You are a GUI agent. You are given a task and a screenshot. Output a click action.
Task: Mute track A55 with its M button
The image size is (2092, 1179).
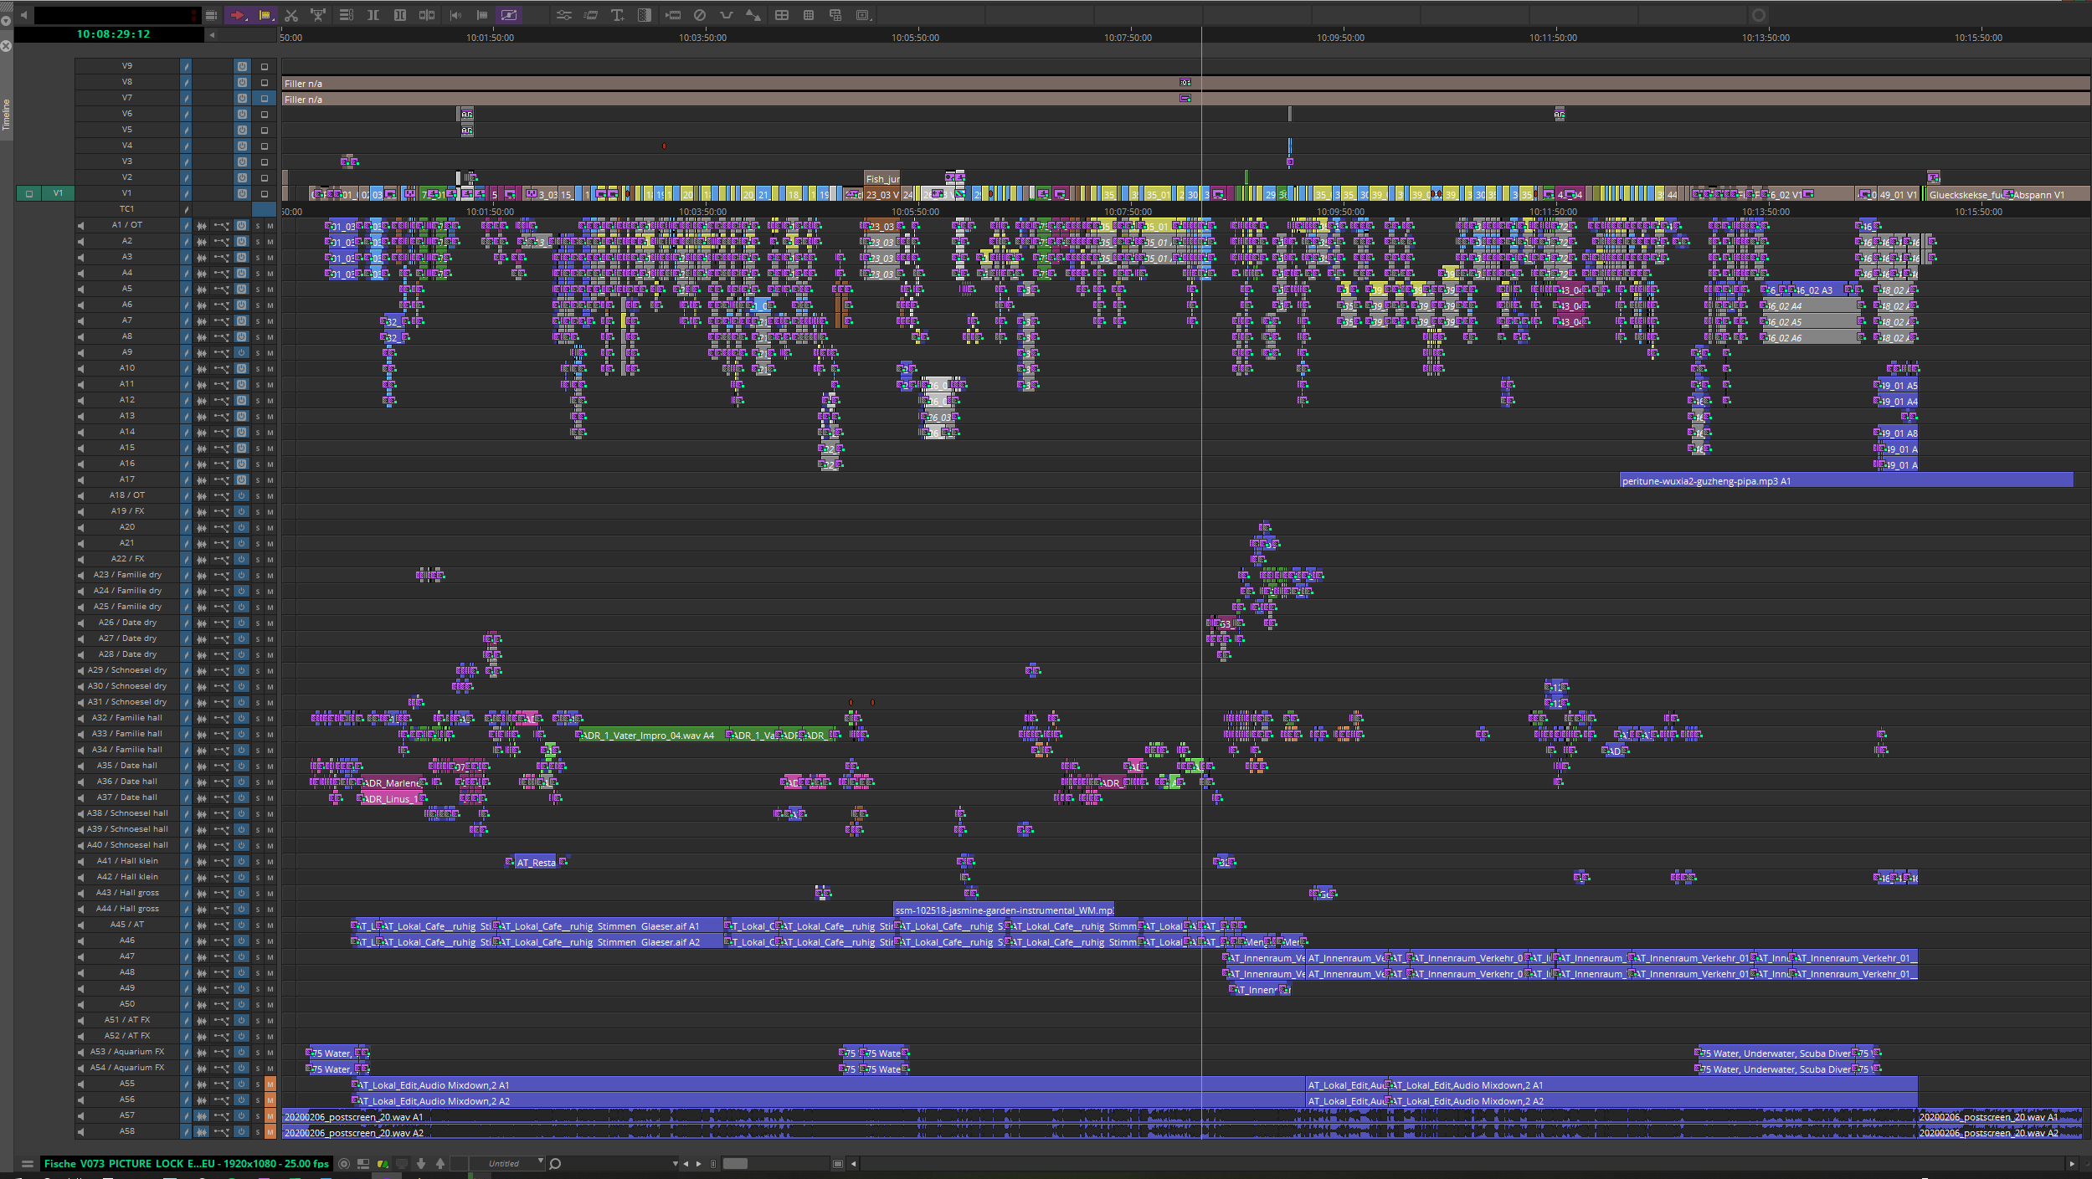270,1084
